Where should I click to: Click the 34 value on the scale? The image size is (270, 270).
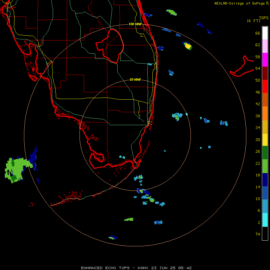point(258,127)
